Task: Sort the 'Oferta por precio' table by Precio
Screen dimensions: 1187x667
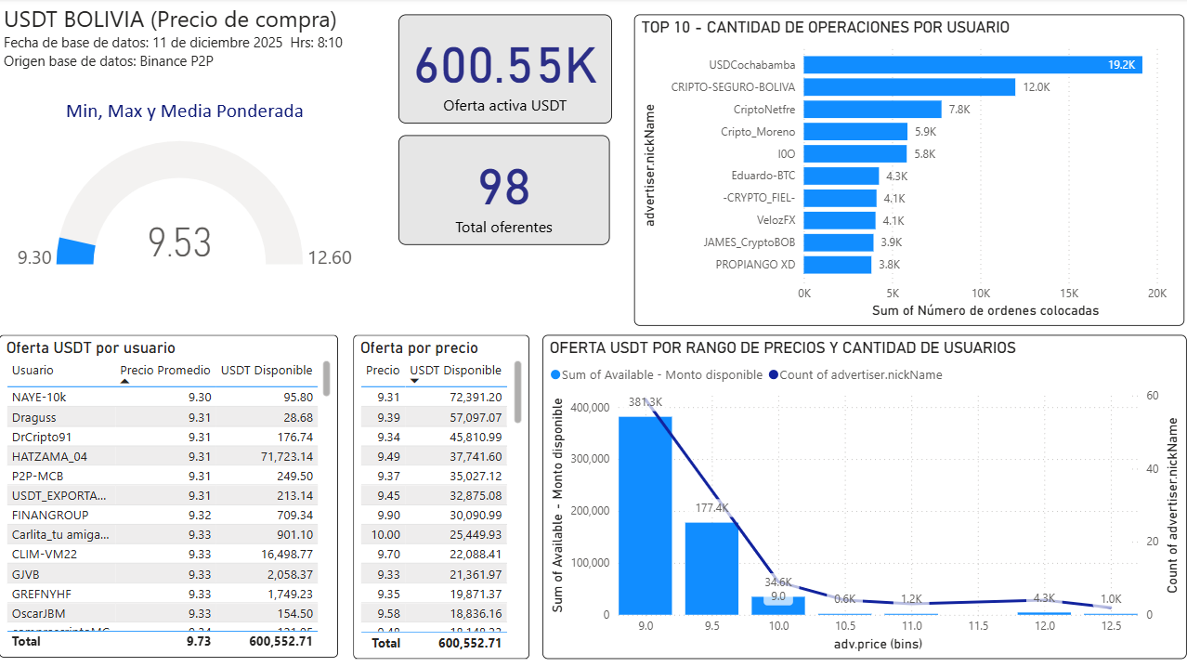Action: pyautogui.click(x=381, y=370)
